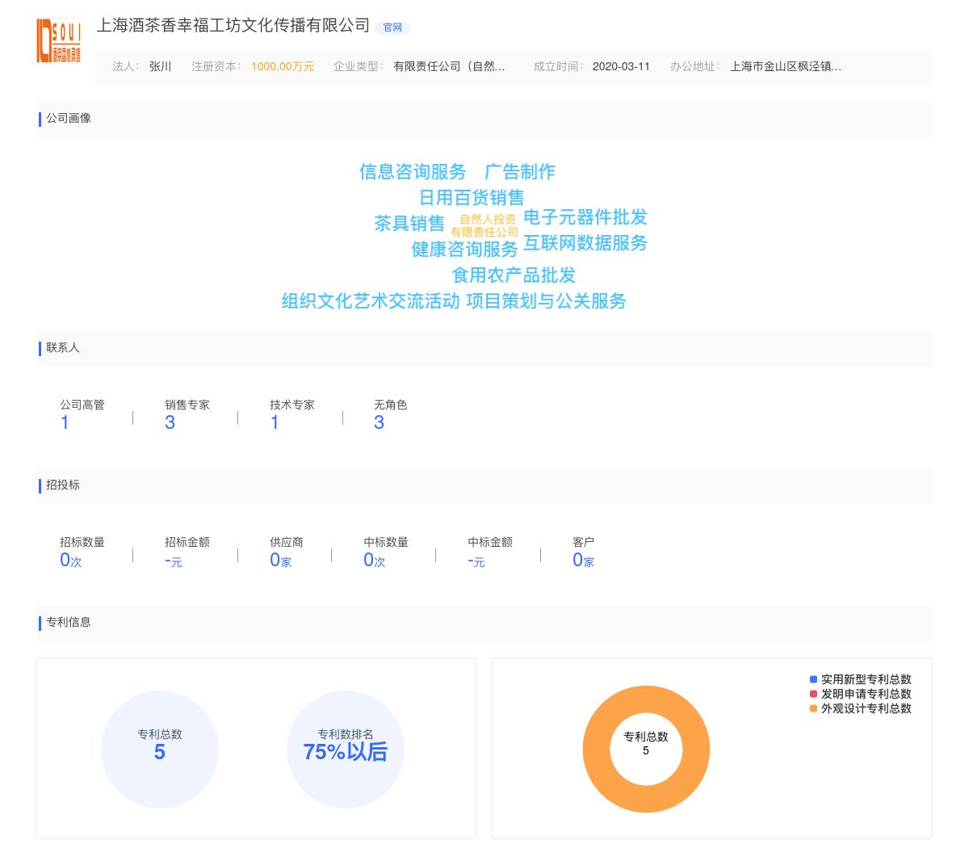Click the 广告制作 tag

coord(522,172)
